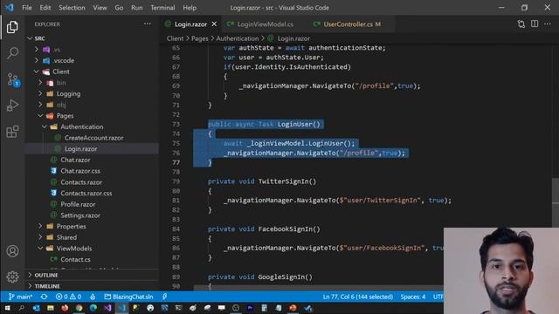Open the Extensions view
Image resolution: width=559 pixels, height=314 pixels.
(12, 132)
